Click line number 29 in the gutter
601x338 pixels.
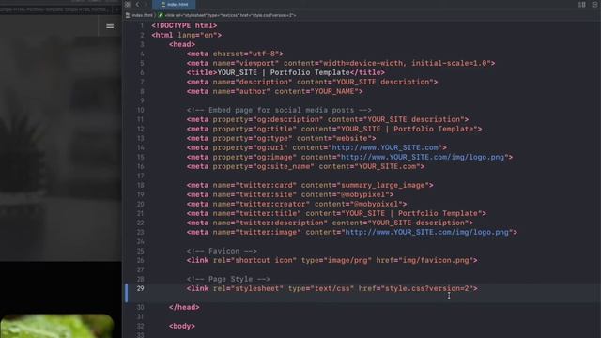pyautogui.click(x=140, y=288)
